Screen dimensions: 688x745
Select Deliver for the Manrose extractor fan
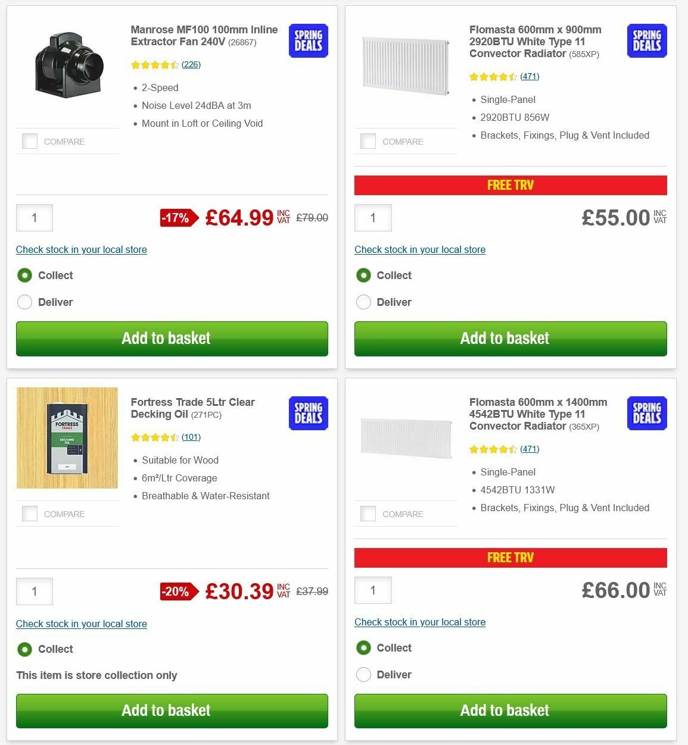coord(24,302)
